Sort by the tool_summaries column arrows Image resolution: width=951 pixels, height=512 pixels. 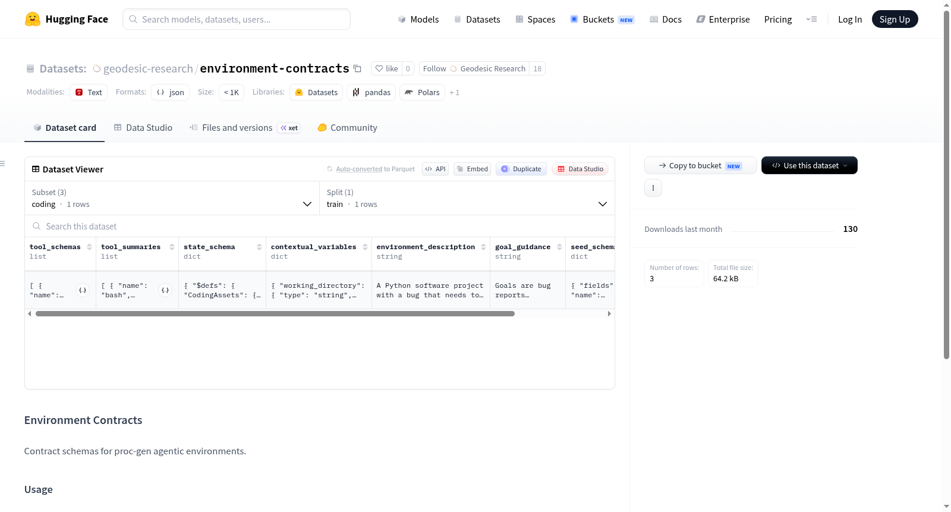pos(172,247)
